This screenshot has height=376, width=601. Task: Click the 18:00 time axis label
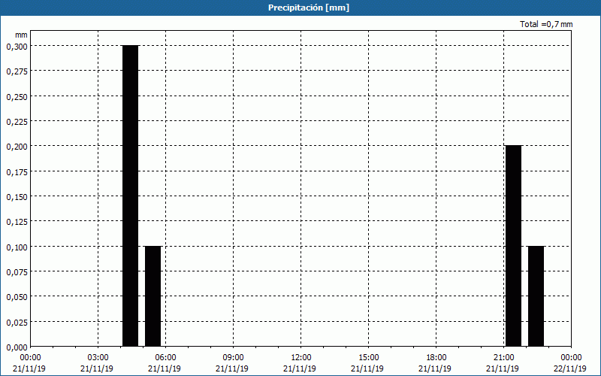coord(436,358)
